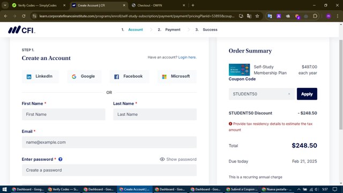This screenshot has width=343, height=193.
Task: Click the browser address bar URL
Action: point(137,16)
